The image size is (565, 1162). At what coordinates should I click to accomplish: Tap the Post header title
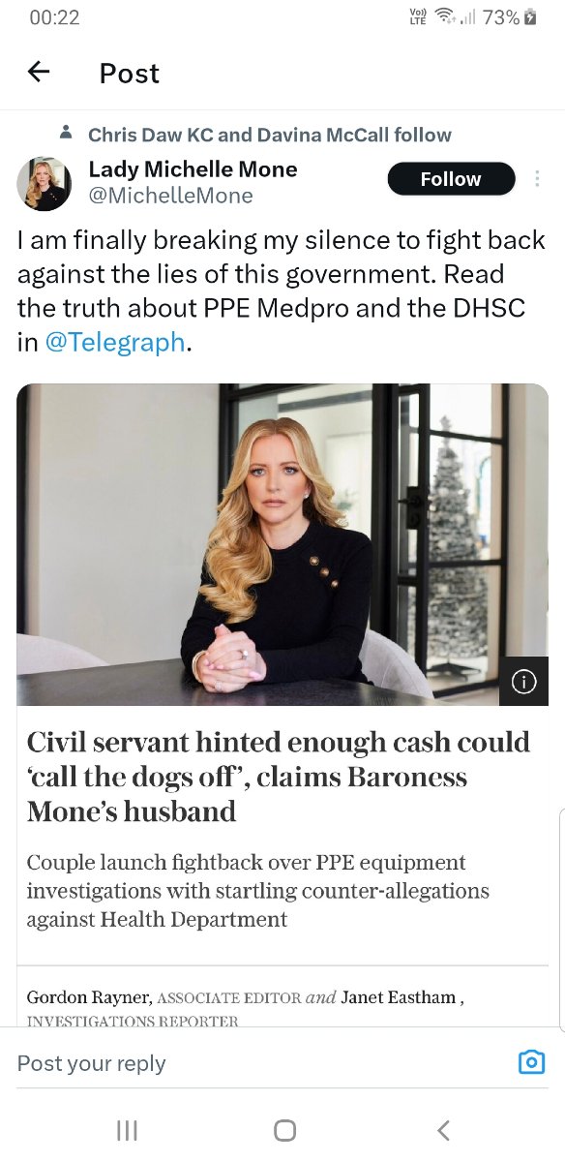130,74
